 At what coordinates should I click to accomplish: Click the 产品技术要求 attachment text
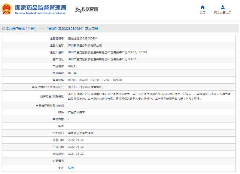click(77, 112)
